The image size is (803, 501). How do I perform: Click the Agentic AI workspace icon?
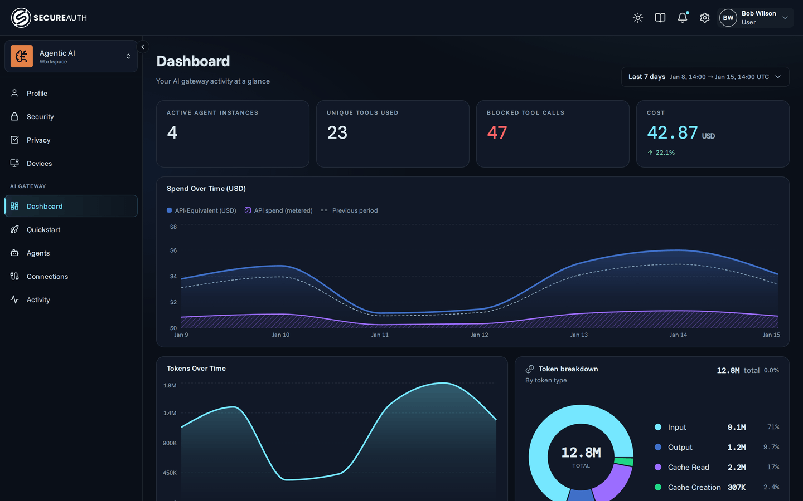[x=22, y=56]
